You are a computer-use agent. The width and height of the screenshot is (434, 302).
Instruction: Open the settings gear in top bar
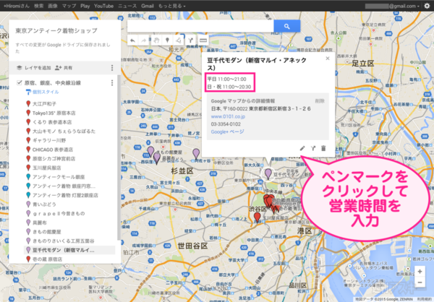pos(427,6)
